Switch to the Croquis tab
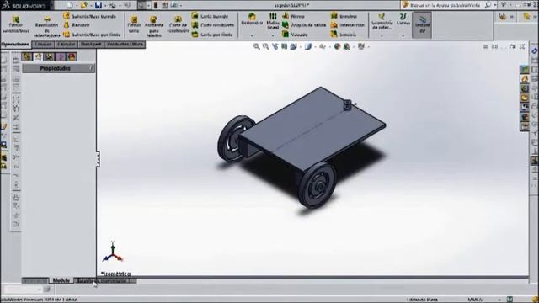 point(43,45)
